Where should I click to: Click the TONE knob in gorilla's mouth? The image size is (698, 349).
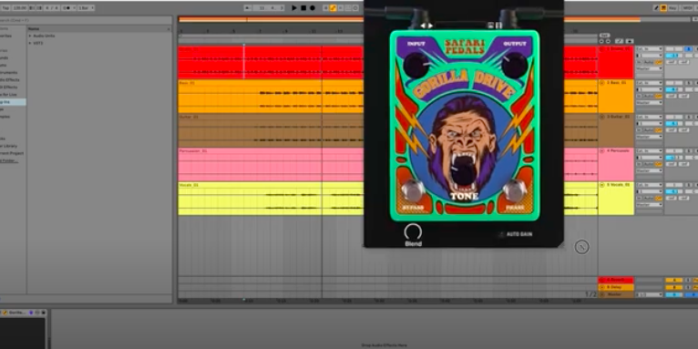[464, 172]
